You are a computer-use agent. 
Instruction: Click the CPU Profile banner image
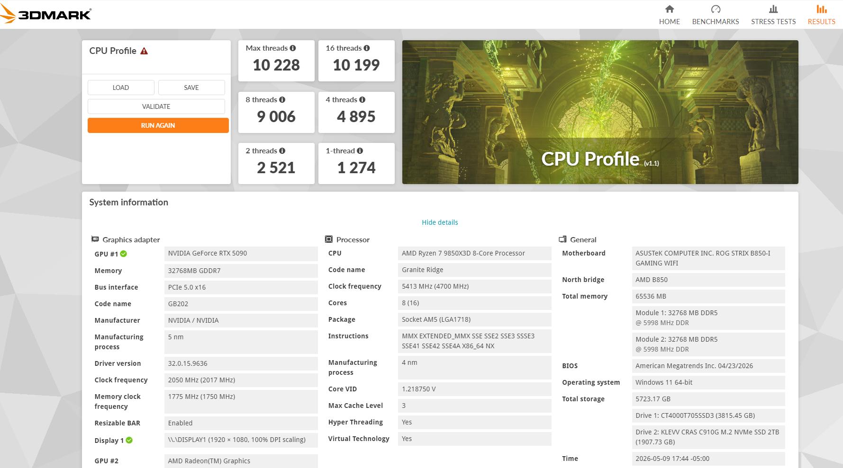pos(600,112)
